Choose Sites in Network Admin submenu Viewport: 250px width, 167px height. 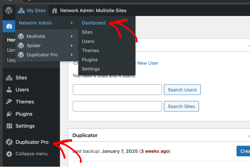pos(87,32)
